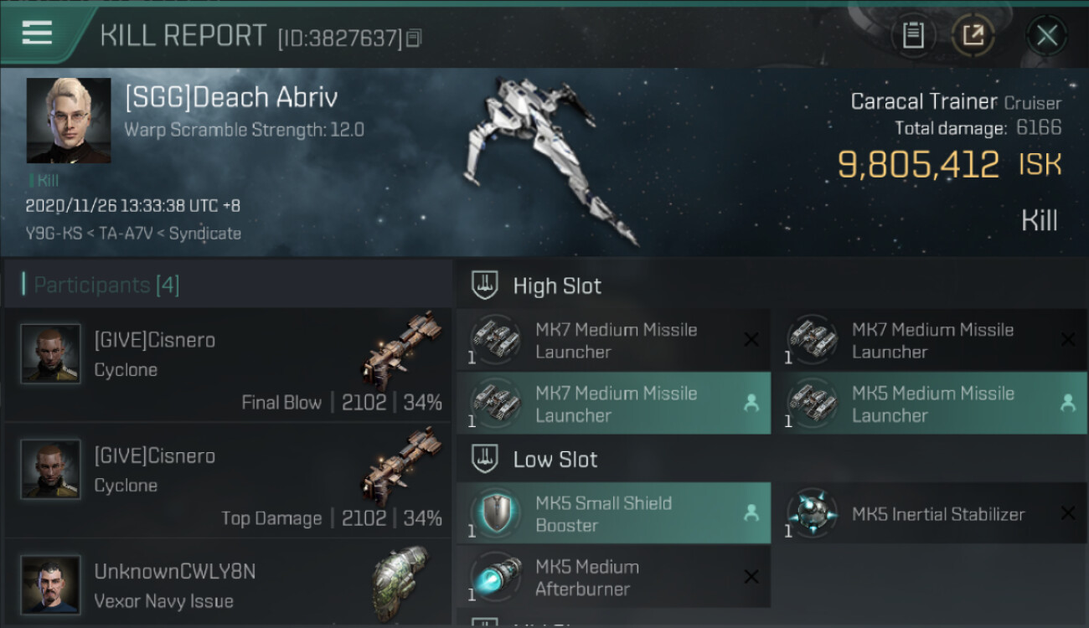Viewport: 1089px width, 628px height.
Task: Tap the MK5 Small Shield Booster icon
Action: tap(494, 513)
